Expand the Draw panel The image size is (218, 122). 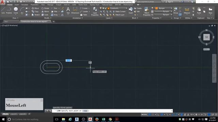[15, 18]
